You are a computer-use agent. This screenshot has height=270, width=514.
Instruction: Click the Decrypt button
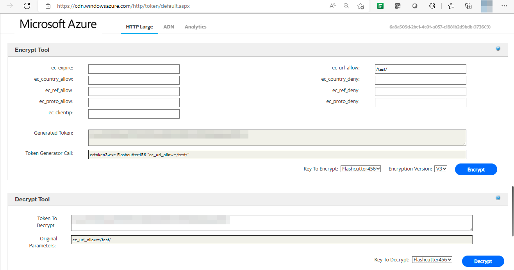(x=483, y=261)
